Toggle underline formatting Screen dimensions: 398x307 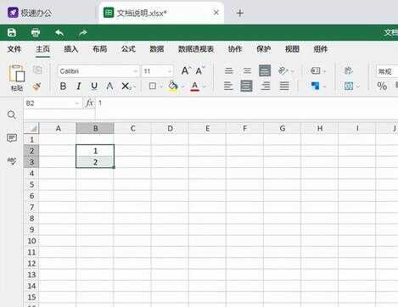(94, 86)
